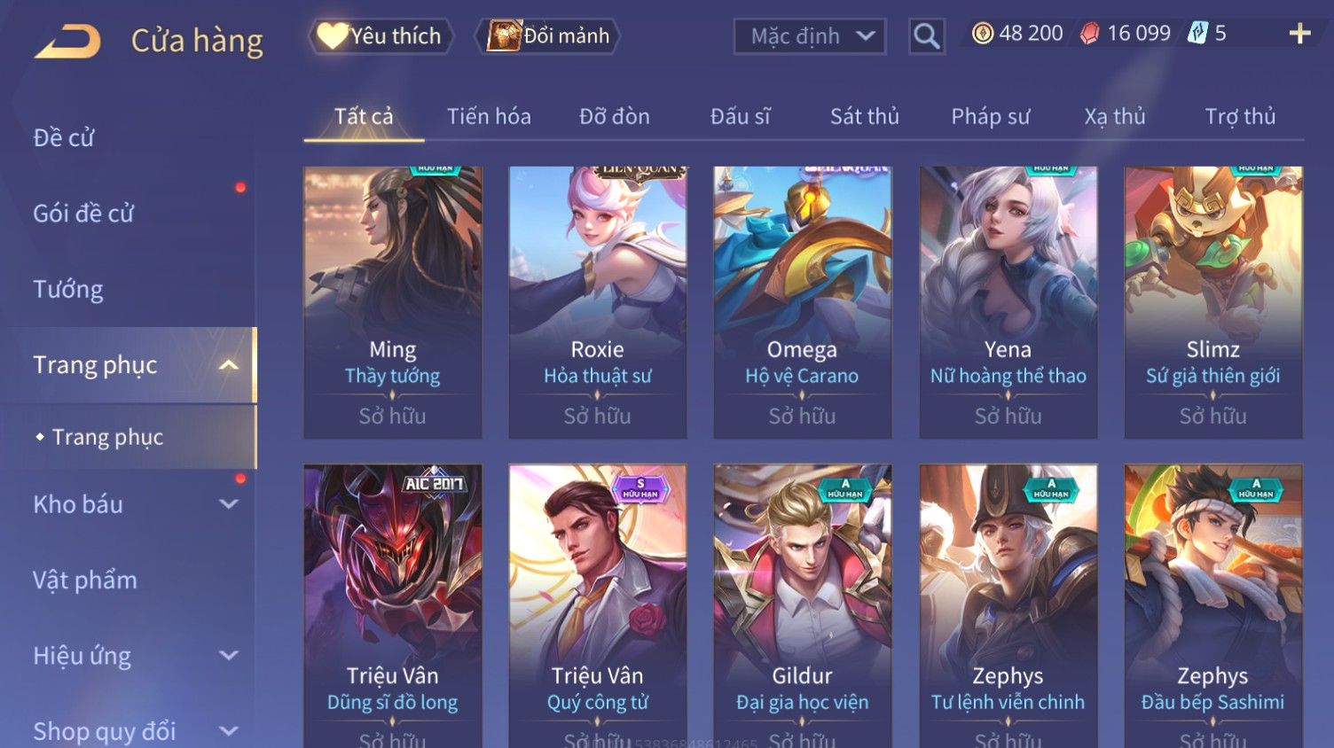This screenshot has height=748, width=1334.
Task: Go to Tướng in the sidebar
Action: 68,290
